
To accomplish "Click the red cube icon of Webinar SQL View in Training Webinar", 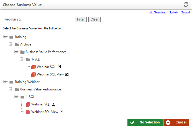I will pos(28,112).
